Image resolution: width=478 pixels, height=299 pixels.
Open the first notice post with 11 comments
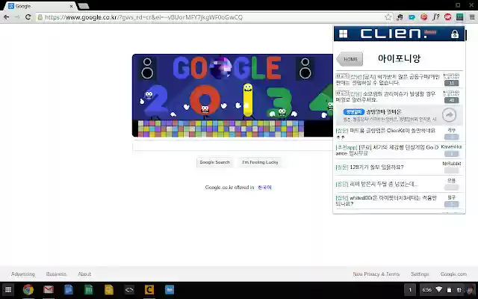(x=388, y=79)
